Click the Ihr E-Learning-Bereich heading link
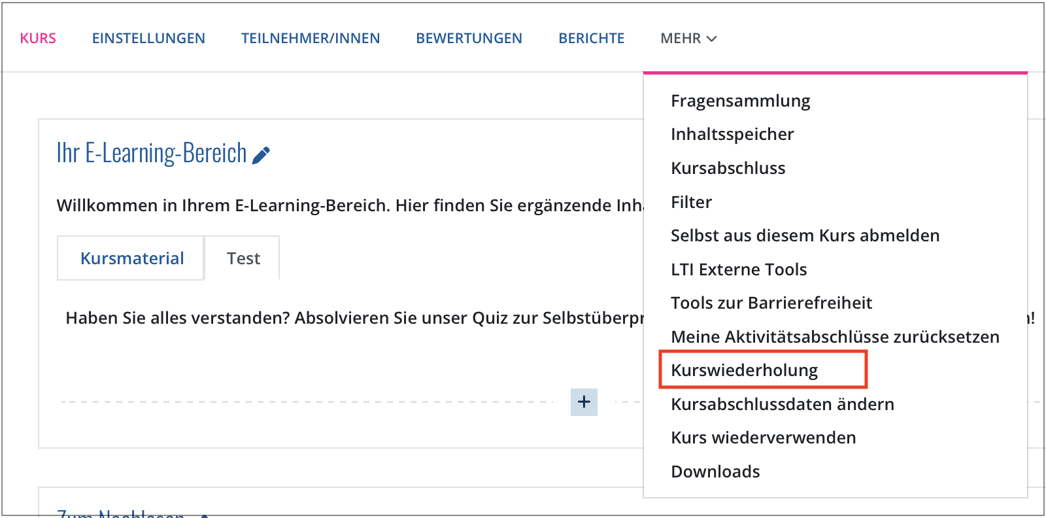Screen dimensions: 1046x518 (152, 153)
